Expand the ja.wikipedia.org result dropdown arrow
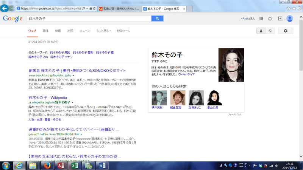Screen dimensions: 303x170 coord(72,102)
